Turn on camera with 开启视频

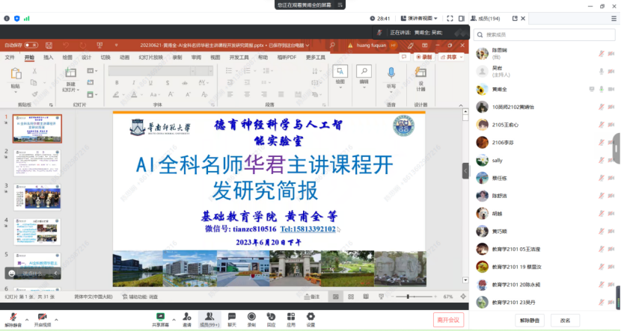click(x=43, y=319)
